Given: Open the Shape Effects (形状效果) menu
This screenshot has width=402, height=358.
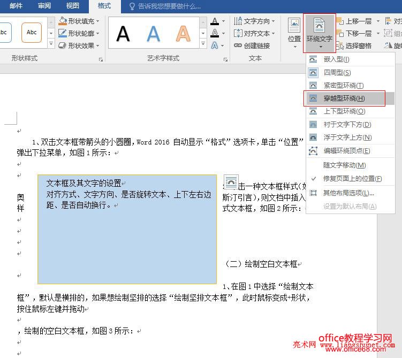Looking at the screenshot, I should click(x=79, y=45).
